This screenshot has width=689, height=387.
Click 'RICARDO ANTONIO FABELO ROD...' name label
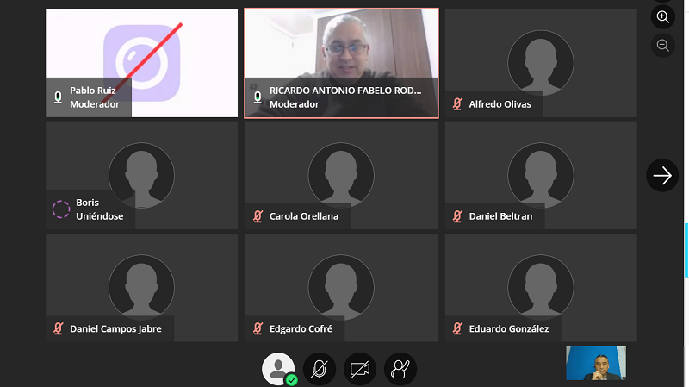pos(345,91)
